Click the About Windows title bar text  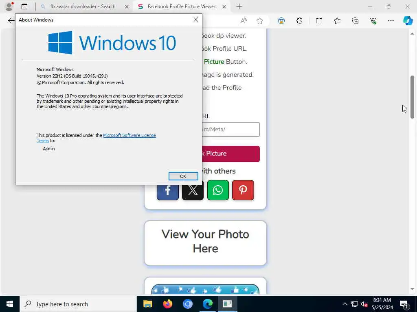tap(36, 20)
